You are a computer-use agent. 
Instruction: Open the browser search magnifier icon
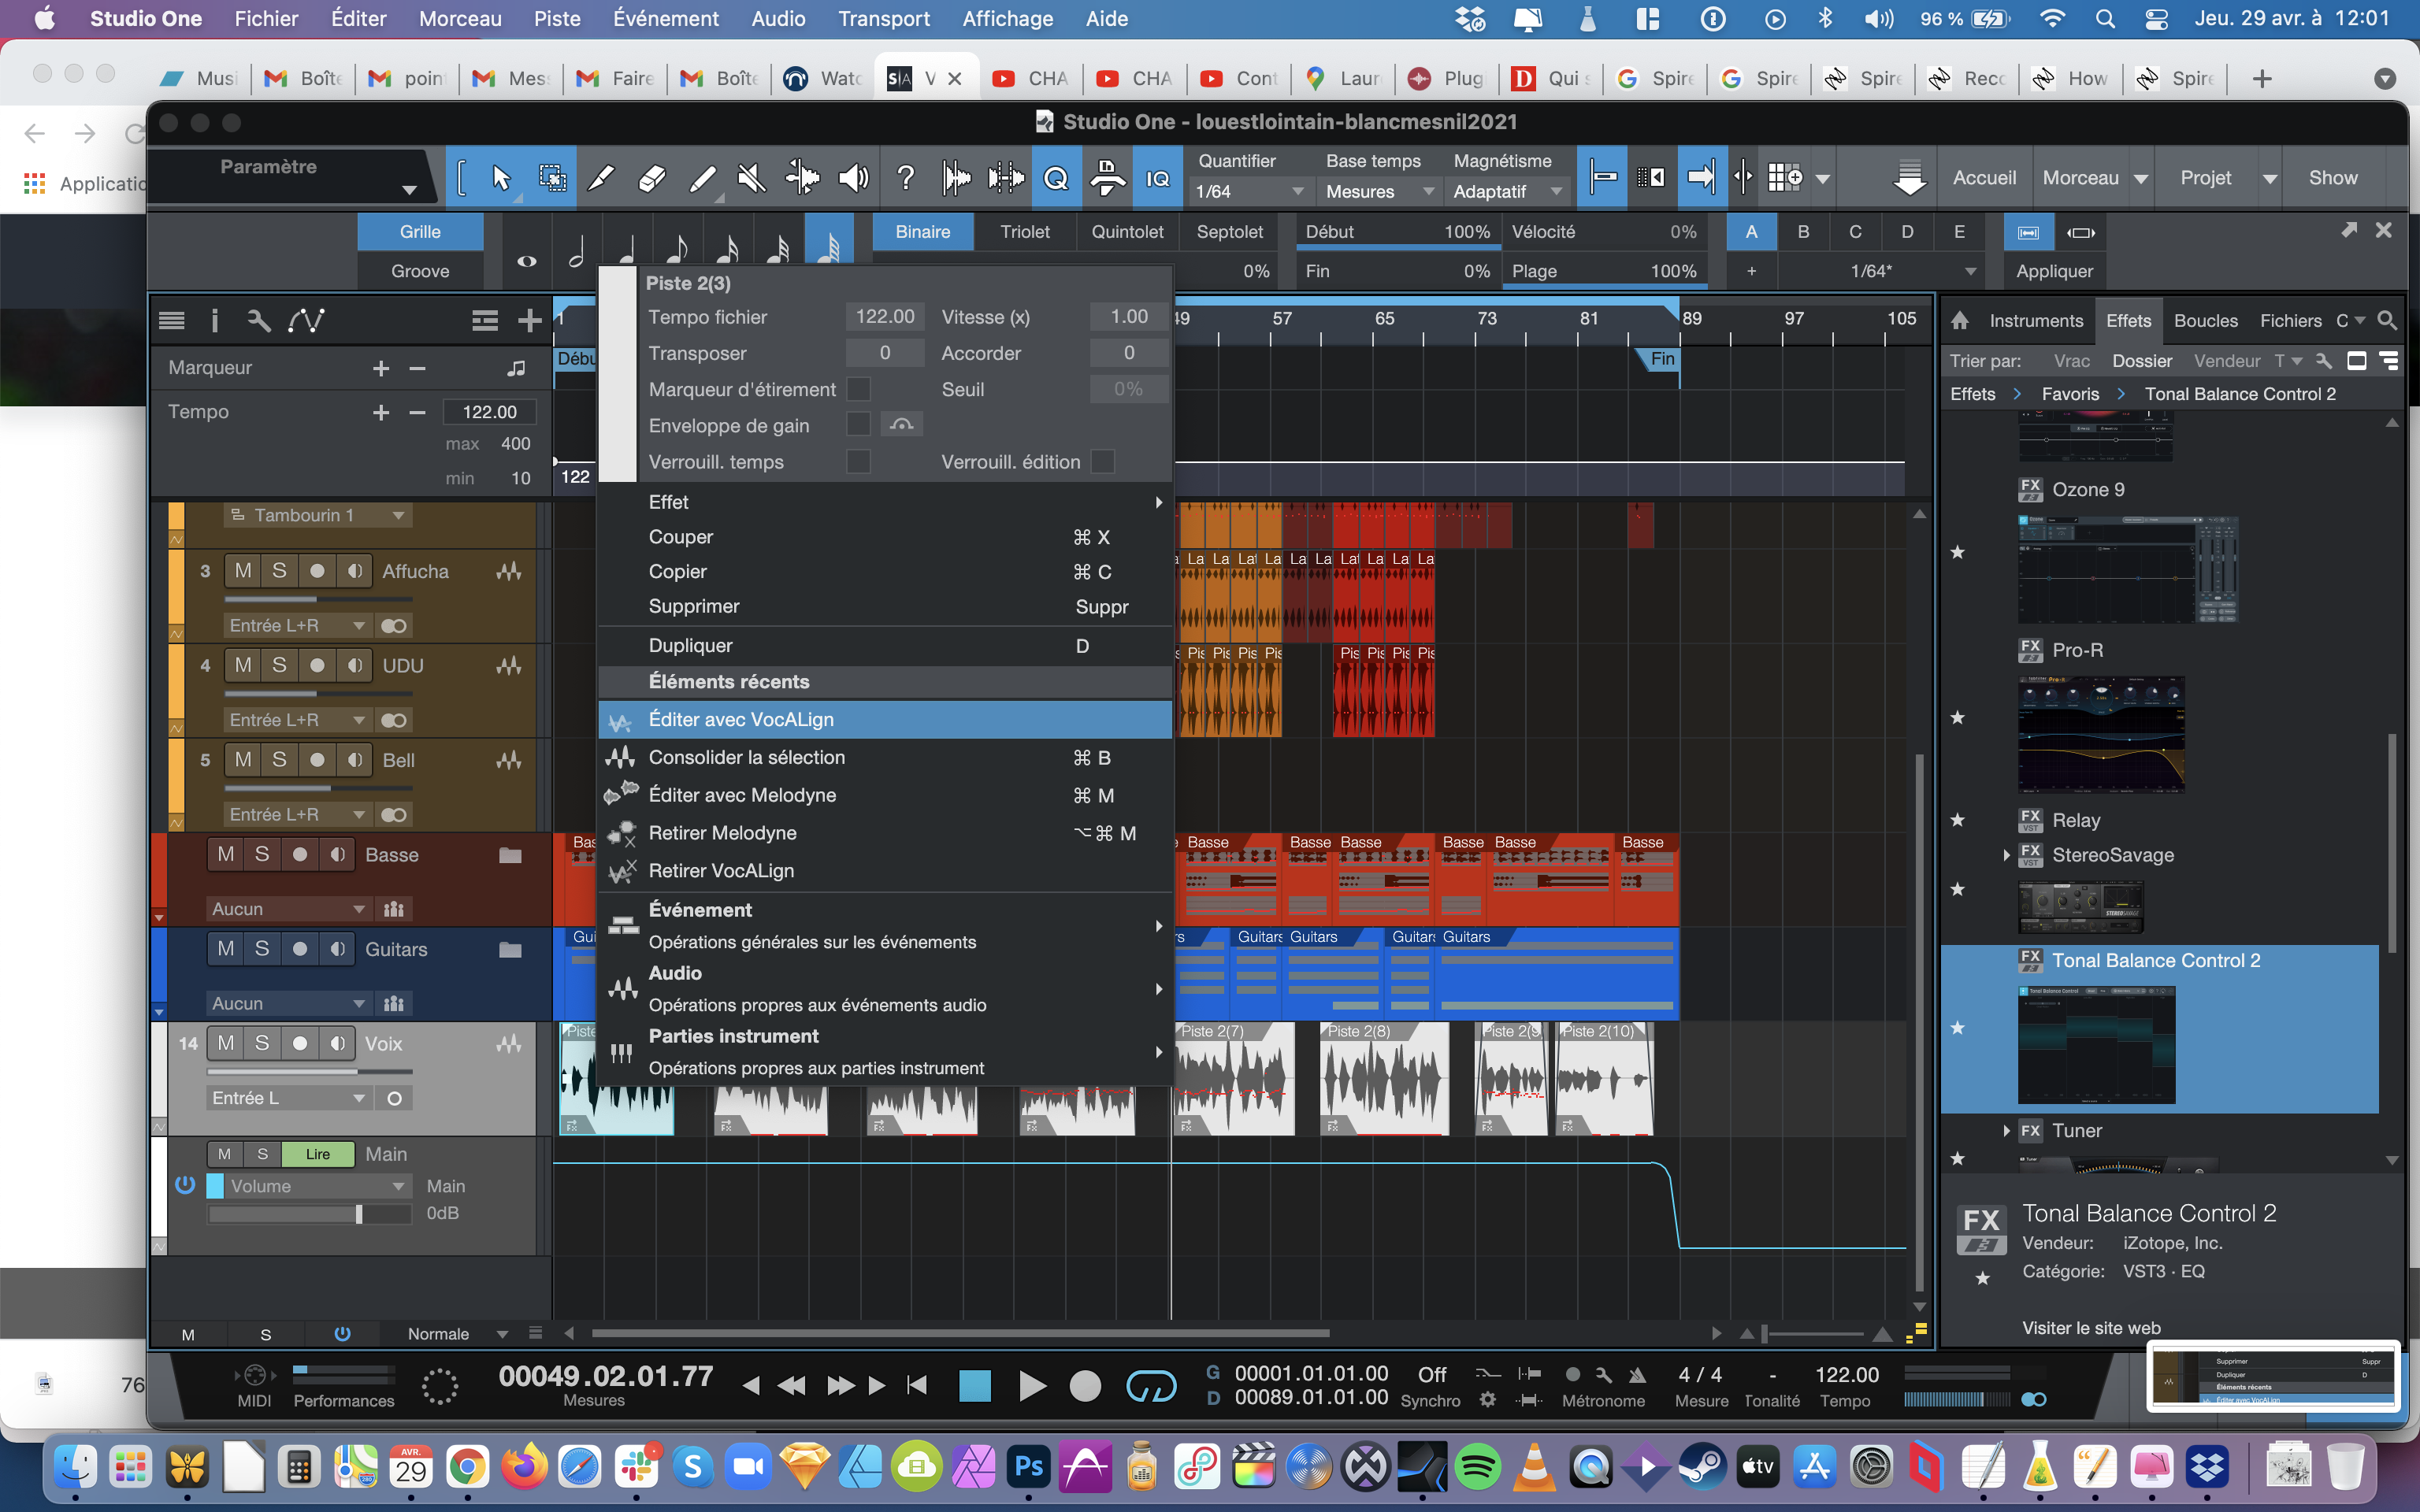point(2387,320)
